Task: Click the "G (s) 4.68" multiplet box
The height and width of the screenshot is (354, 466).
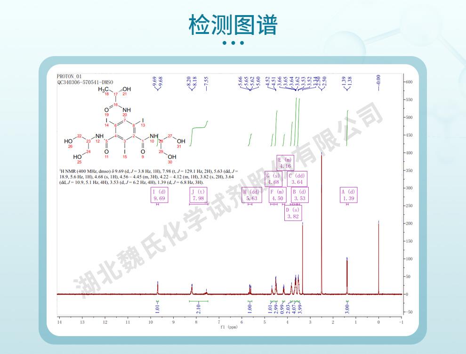Action: pyautogui.click(x=273, y=179)
